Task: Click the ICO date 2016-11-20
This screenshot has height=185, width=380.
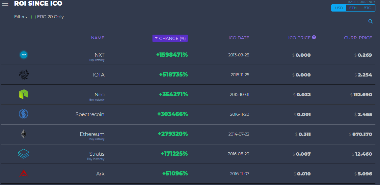Action: [239, 114]
